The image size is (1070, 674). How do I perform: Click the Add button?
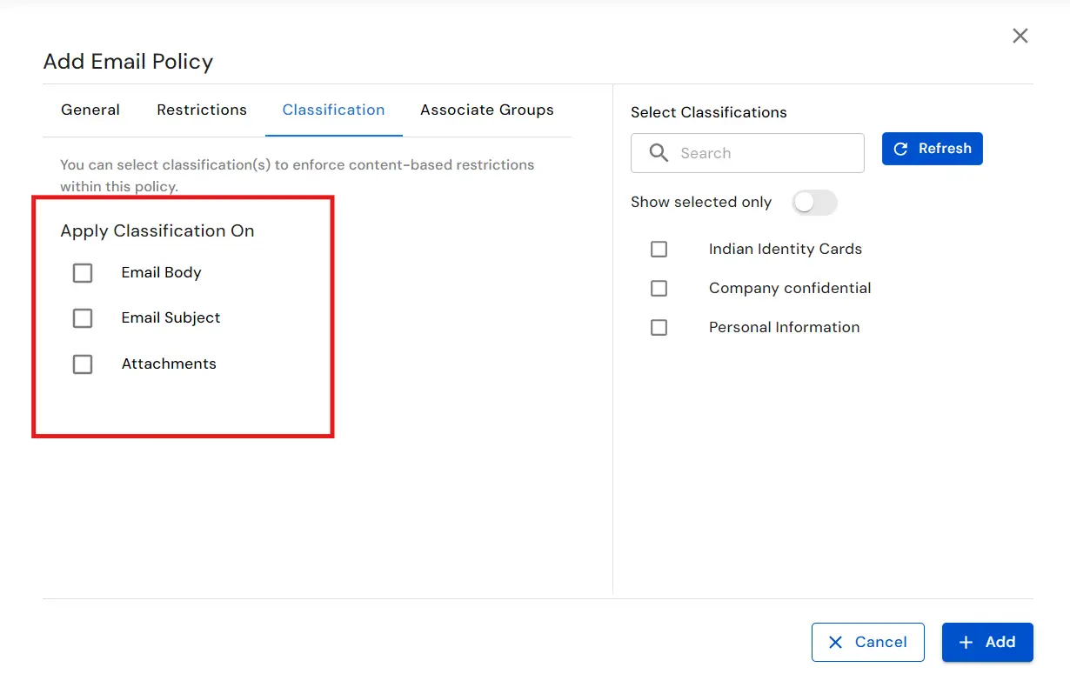[x=987, y=642]
